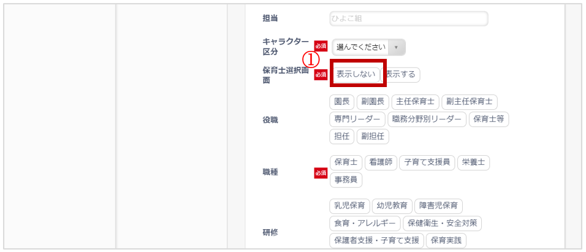The width and height of the screenshot is (586, 252).
Task: Select the 食育・アレルギー training tag
Action: pyautogui.click(x=365, y=224)
